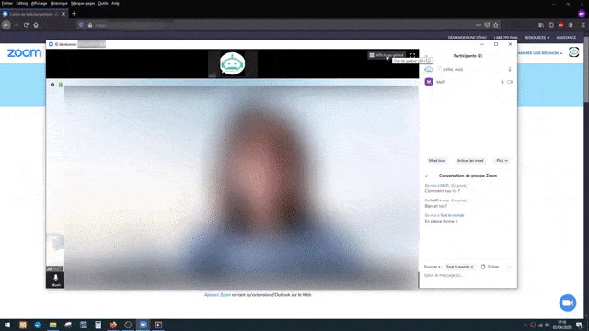Open Firefox library icon

(541, 25)
